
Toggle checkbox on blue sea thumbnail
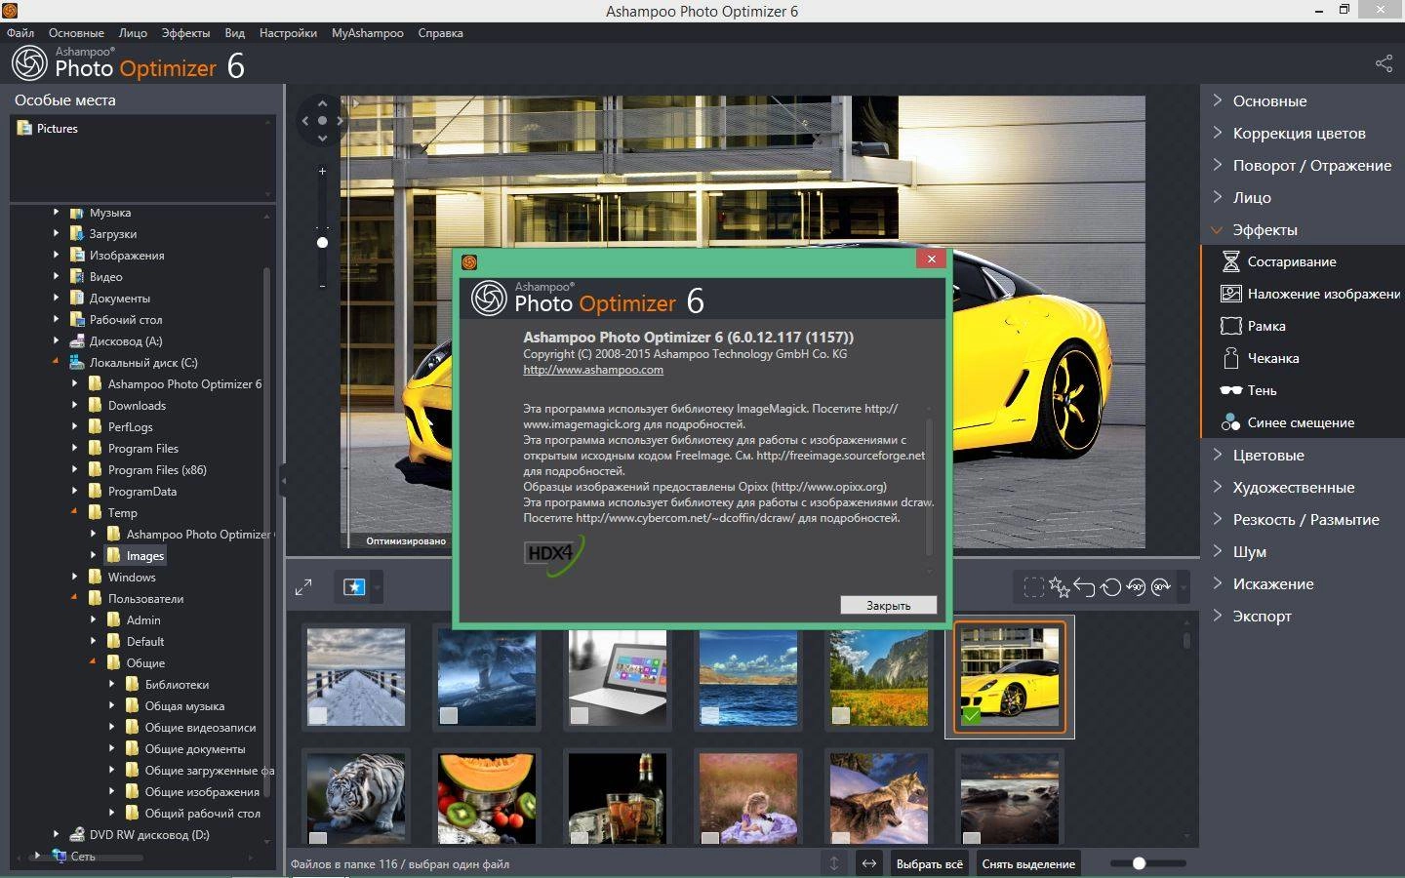coord(710,715)
